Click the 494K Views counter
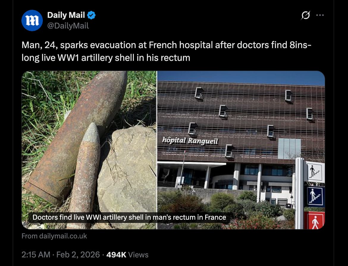 point(127,254)
